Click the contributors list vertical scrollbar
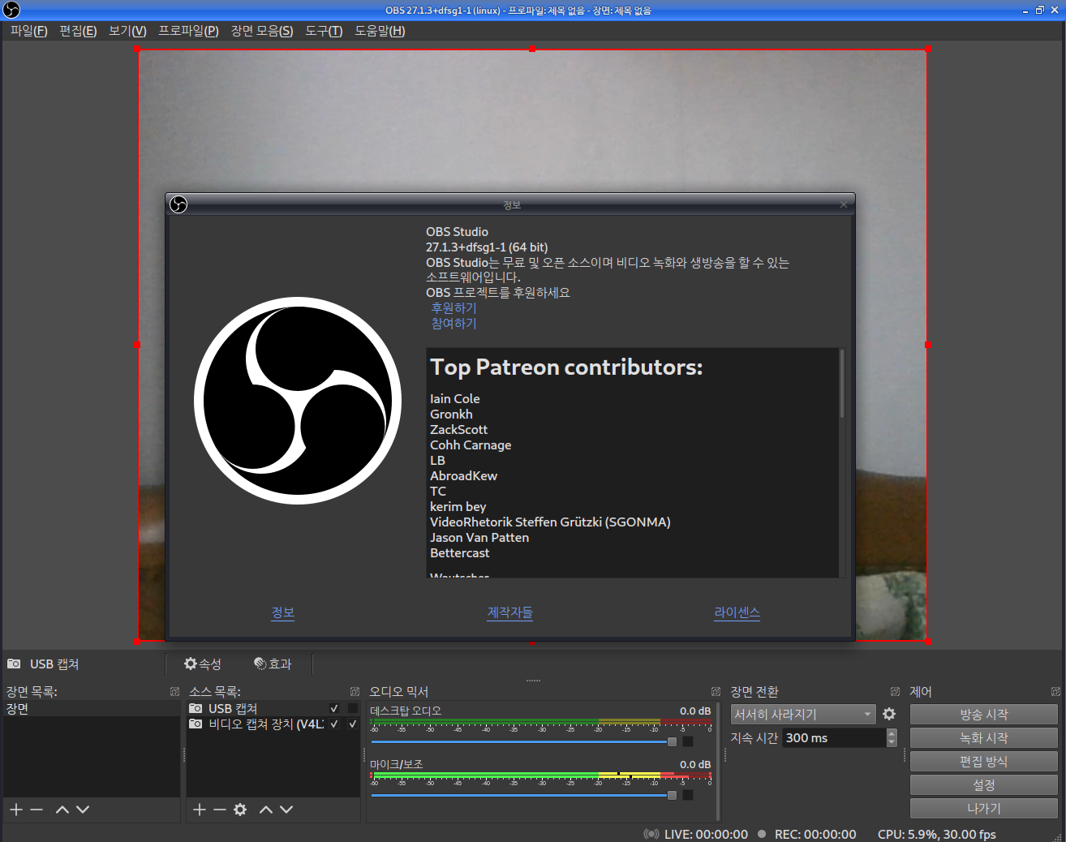Viewport: 1066px width, 842px height. click(842, 384)
